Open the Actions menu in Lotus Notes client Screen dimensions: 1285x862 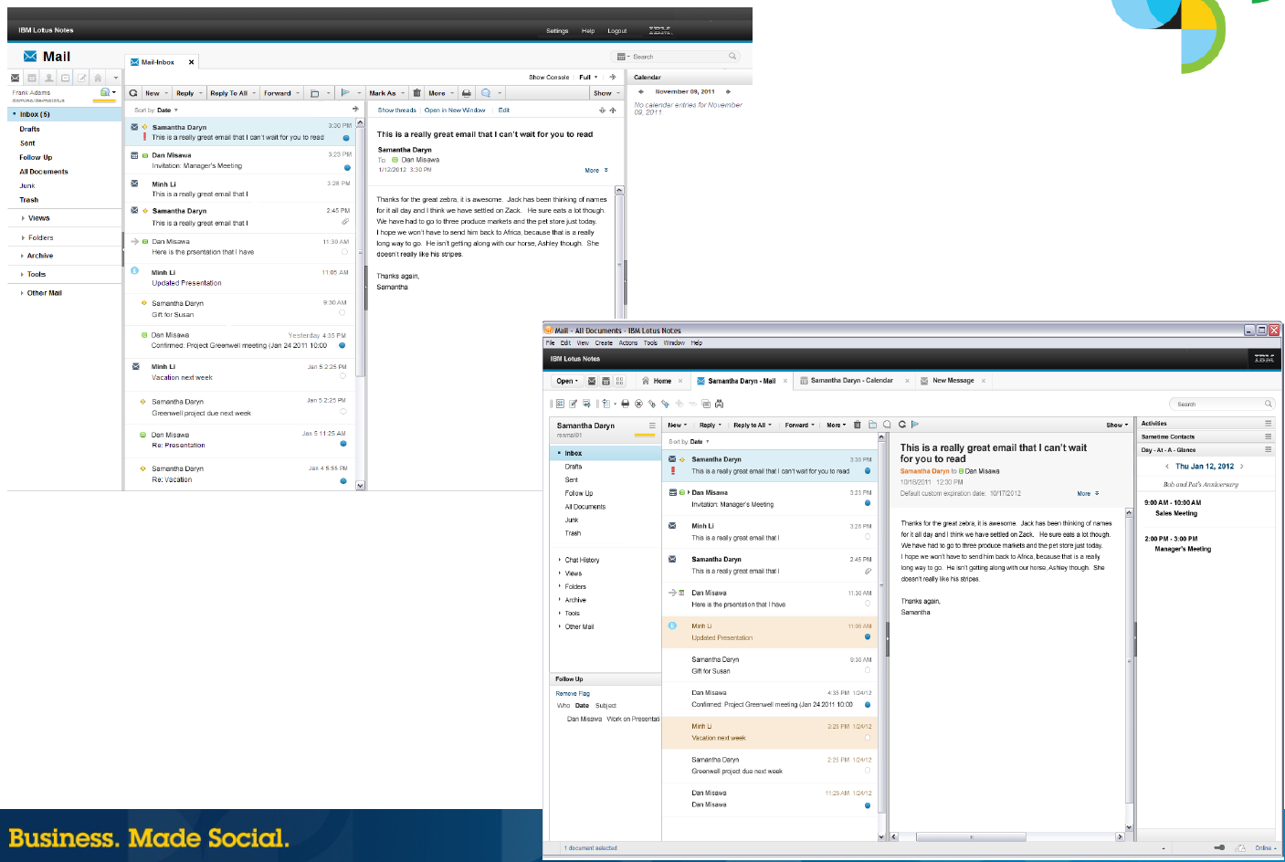pos(628,343)
